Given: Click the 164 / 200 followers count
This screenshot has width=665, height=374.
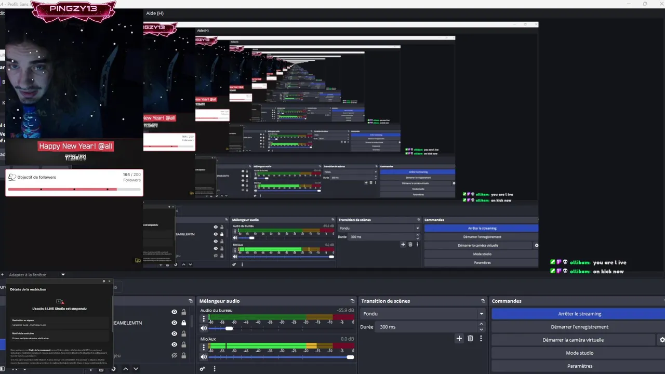Looking at the screenshot, I should pyautogui.click(x=131, y=175).
